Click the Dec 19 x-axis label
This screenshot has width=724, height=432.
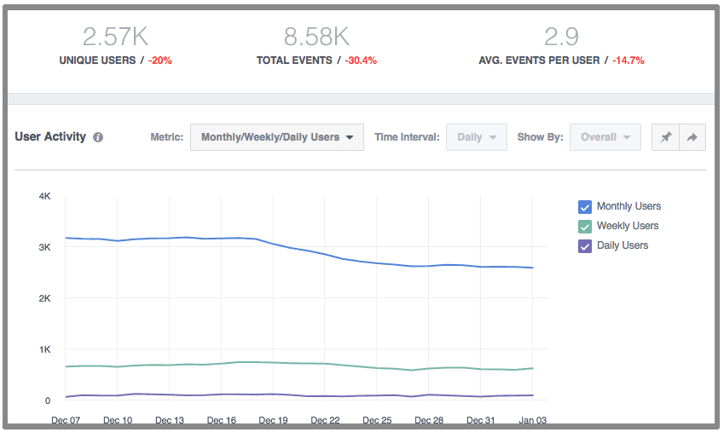click(x=273, y=421)
